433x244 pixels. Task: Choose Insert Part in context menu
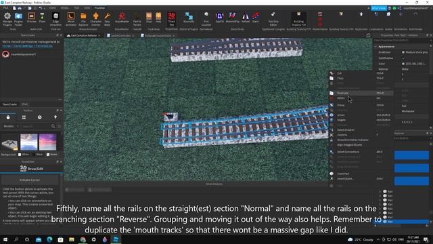[x=361, y=174]
